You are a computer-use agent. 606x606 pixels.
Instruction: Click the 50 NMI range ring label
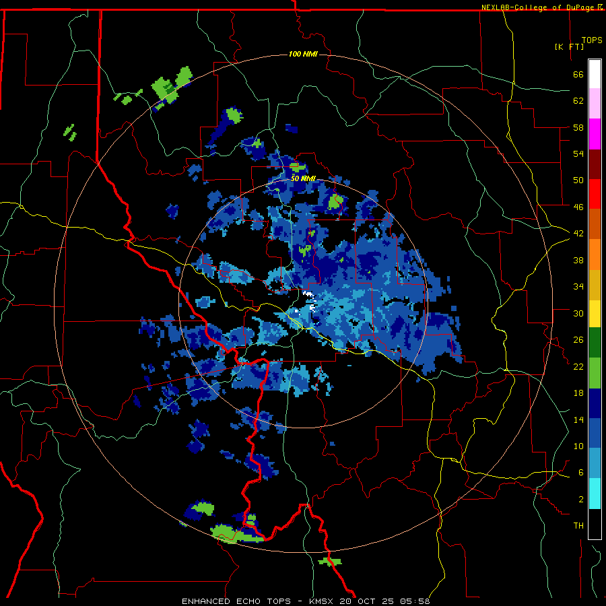pos(303,178)
